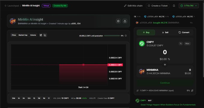Image resolution: width=204 pixels, height=108 pixels.
Task: Click the Edit this chain button
Action: point(133,6)
